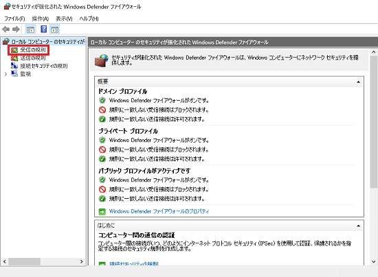Collapse the 概要 section arrow

(x=358, y=82)
